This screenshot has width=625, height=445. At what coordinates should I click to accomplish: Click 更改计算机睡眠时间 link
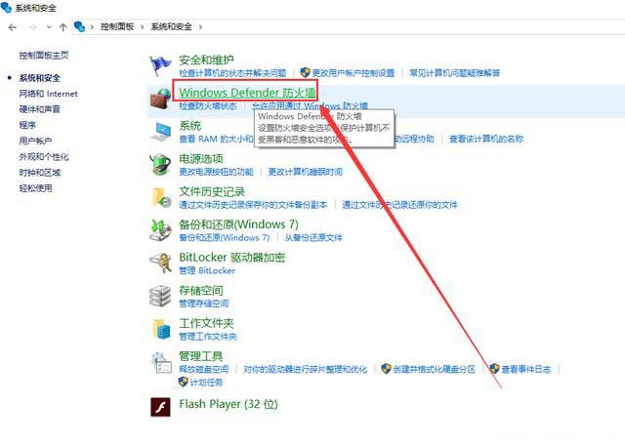[x=306, y=172]
